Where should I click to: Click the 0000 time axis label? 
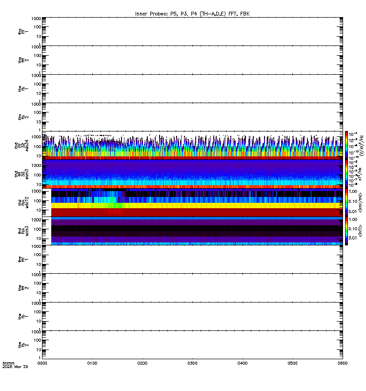point(42,363)
